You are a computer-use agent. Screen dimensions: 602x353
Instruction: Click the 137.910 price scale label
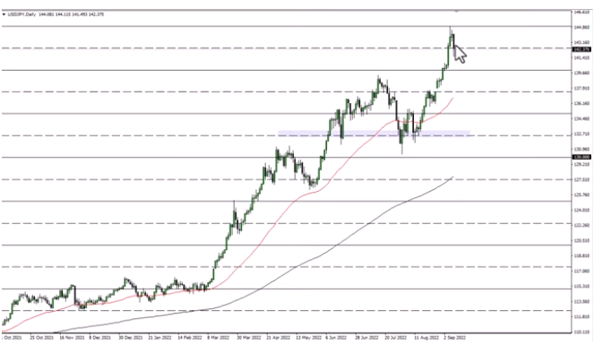(581, 89)
